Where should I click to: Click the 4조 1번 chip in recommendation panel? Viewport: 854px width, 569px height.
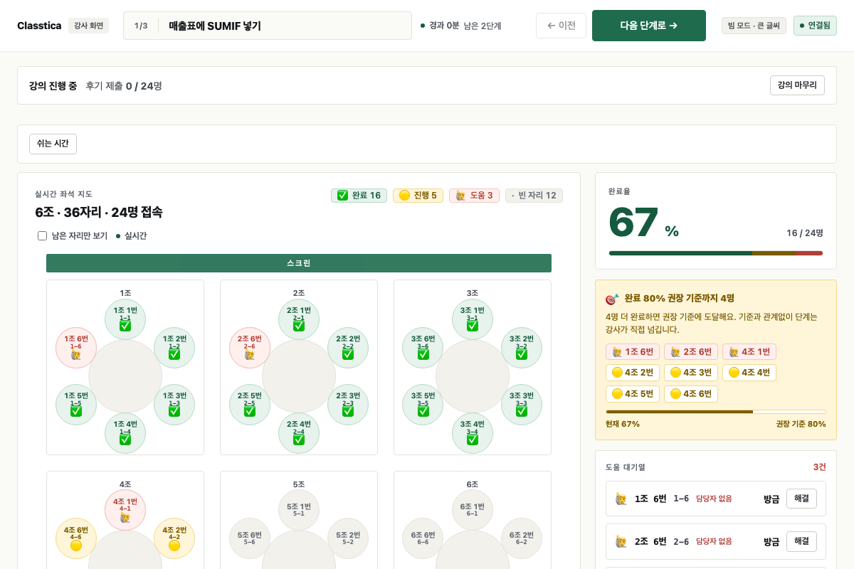(749, 352)
